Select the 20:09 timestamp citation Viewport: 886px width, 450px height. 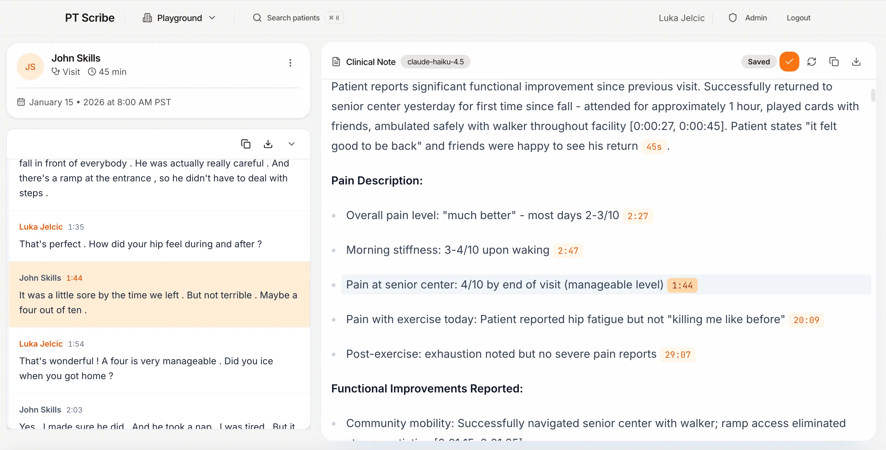tap(806, 320)
